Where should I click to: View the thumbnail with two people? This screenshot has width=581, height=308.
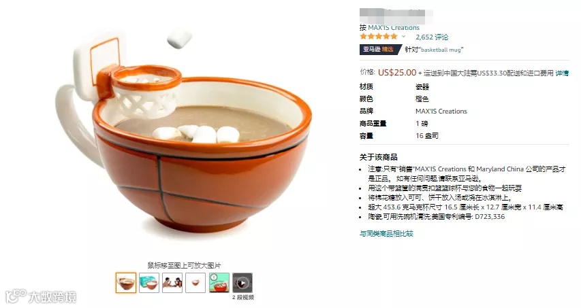(172, 283)
